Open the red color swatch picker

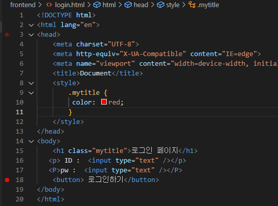[104, 102]
